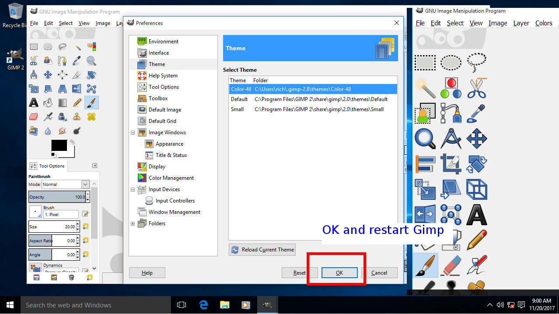Pick large Free Select lasso in right GIMP window

[476, 63]
